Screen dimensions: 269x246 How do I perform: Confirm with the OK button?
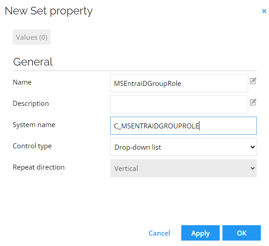241,233
